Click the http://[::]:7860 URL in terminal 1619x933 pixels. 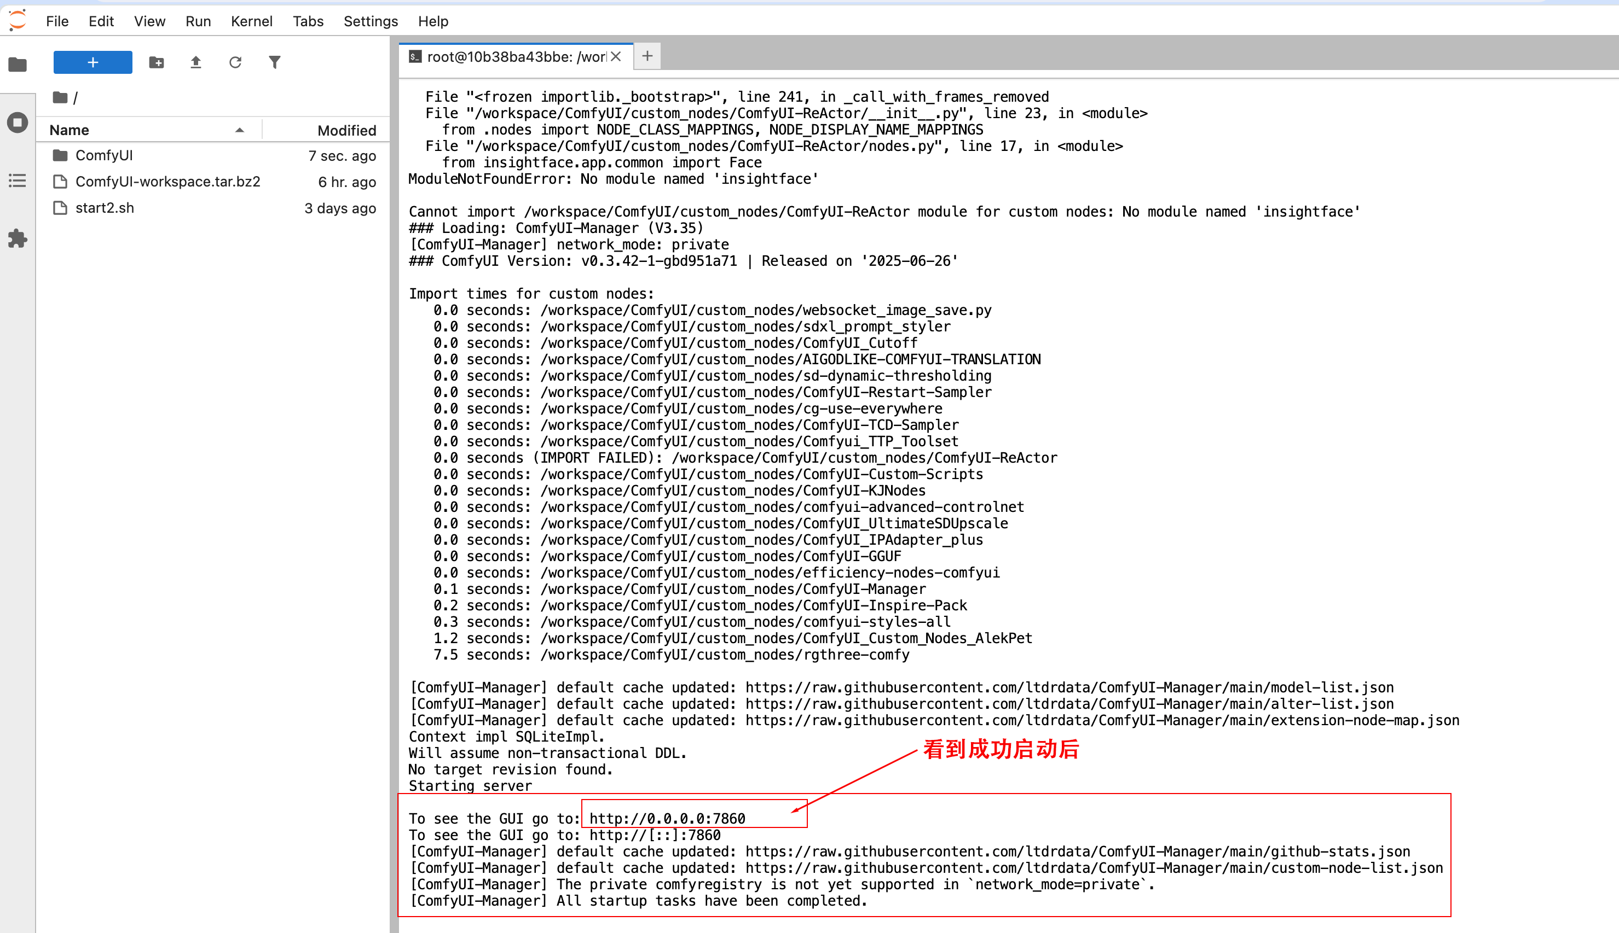(x=655, y=835)
